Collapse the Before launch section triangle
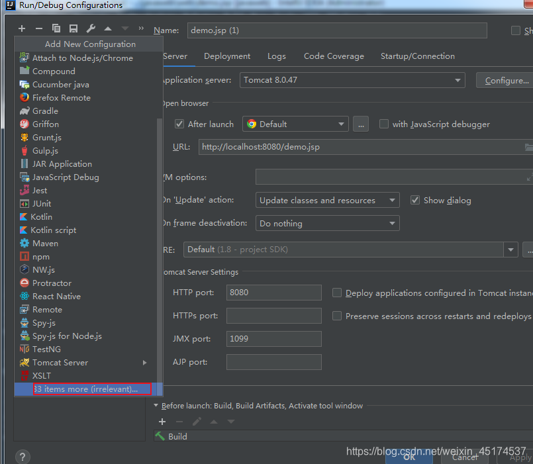533x464 pixels. (156, 405)
